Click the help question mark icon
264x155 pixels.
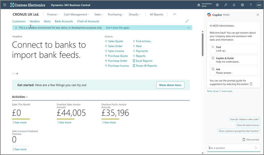click(251, 5)
